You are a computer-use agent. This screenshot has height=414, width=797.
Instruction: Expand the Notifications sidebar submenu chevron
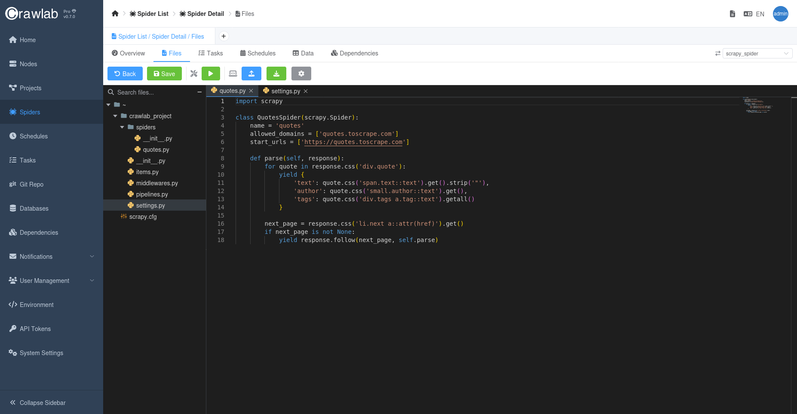pyautogui.click(x=92, y=256)
